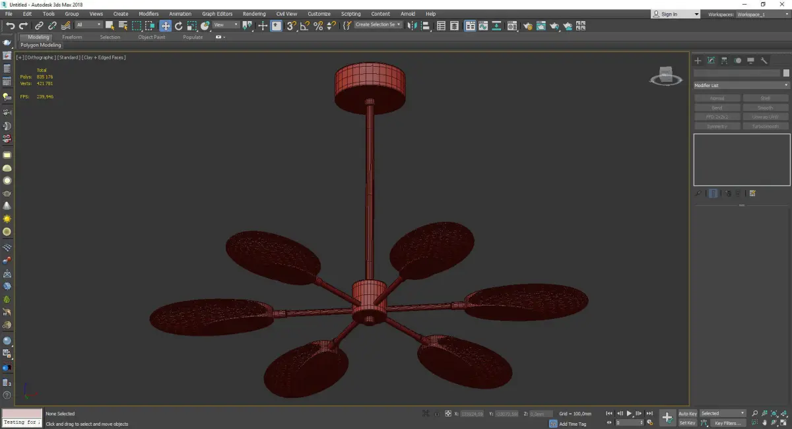Open the Modifier List dropdown

pos(741,85)
